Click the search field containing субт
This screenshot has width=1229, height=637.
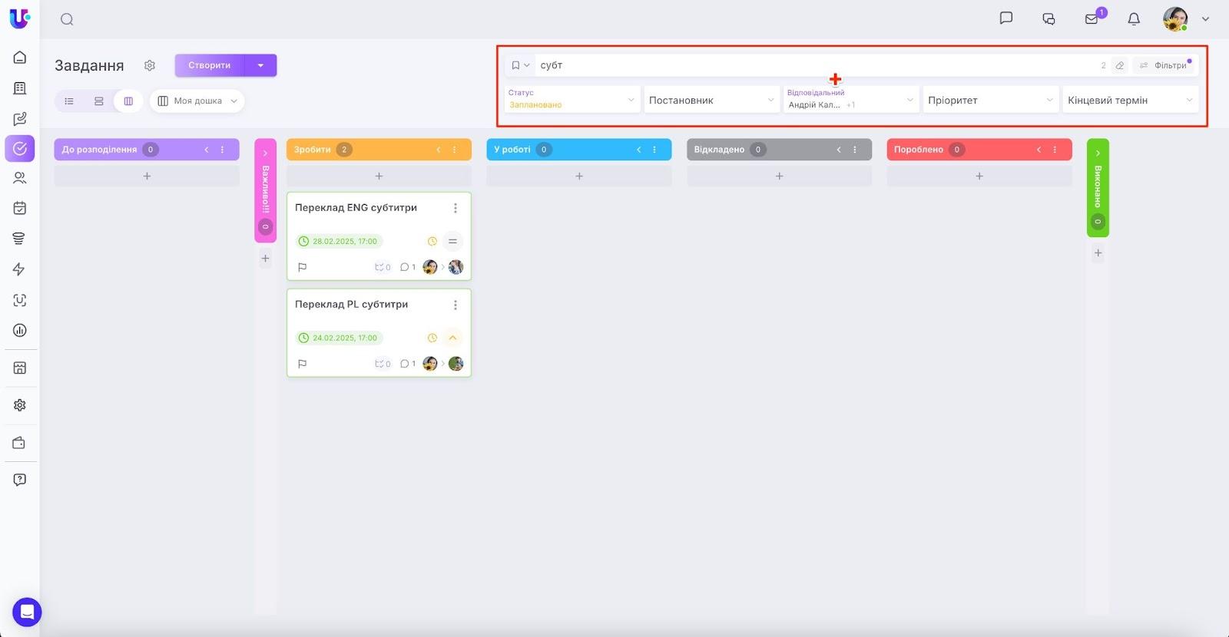[x=814, y=65]
